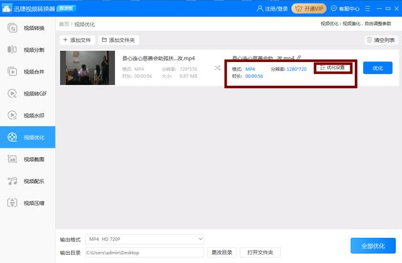Open the 视频配乐 music icon
This screenshot has height=263, width=402.
pos(13,181)
